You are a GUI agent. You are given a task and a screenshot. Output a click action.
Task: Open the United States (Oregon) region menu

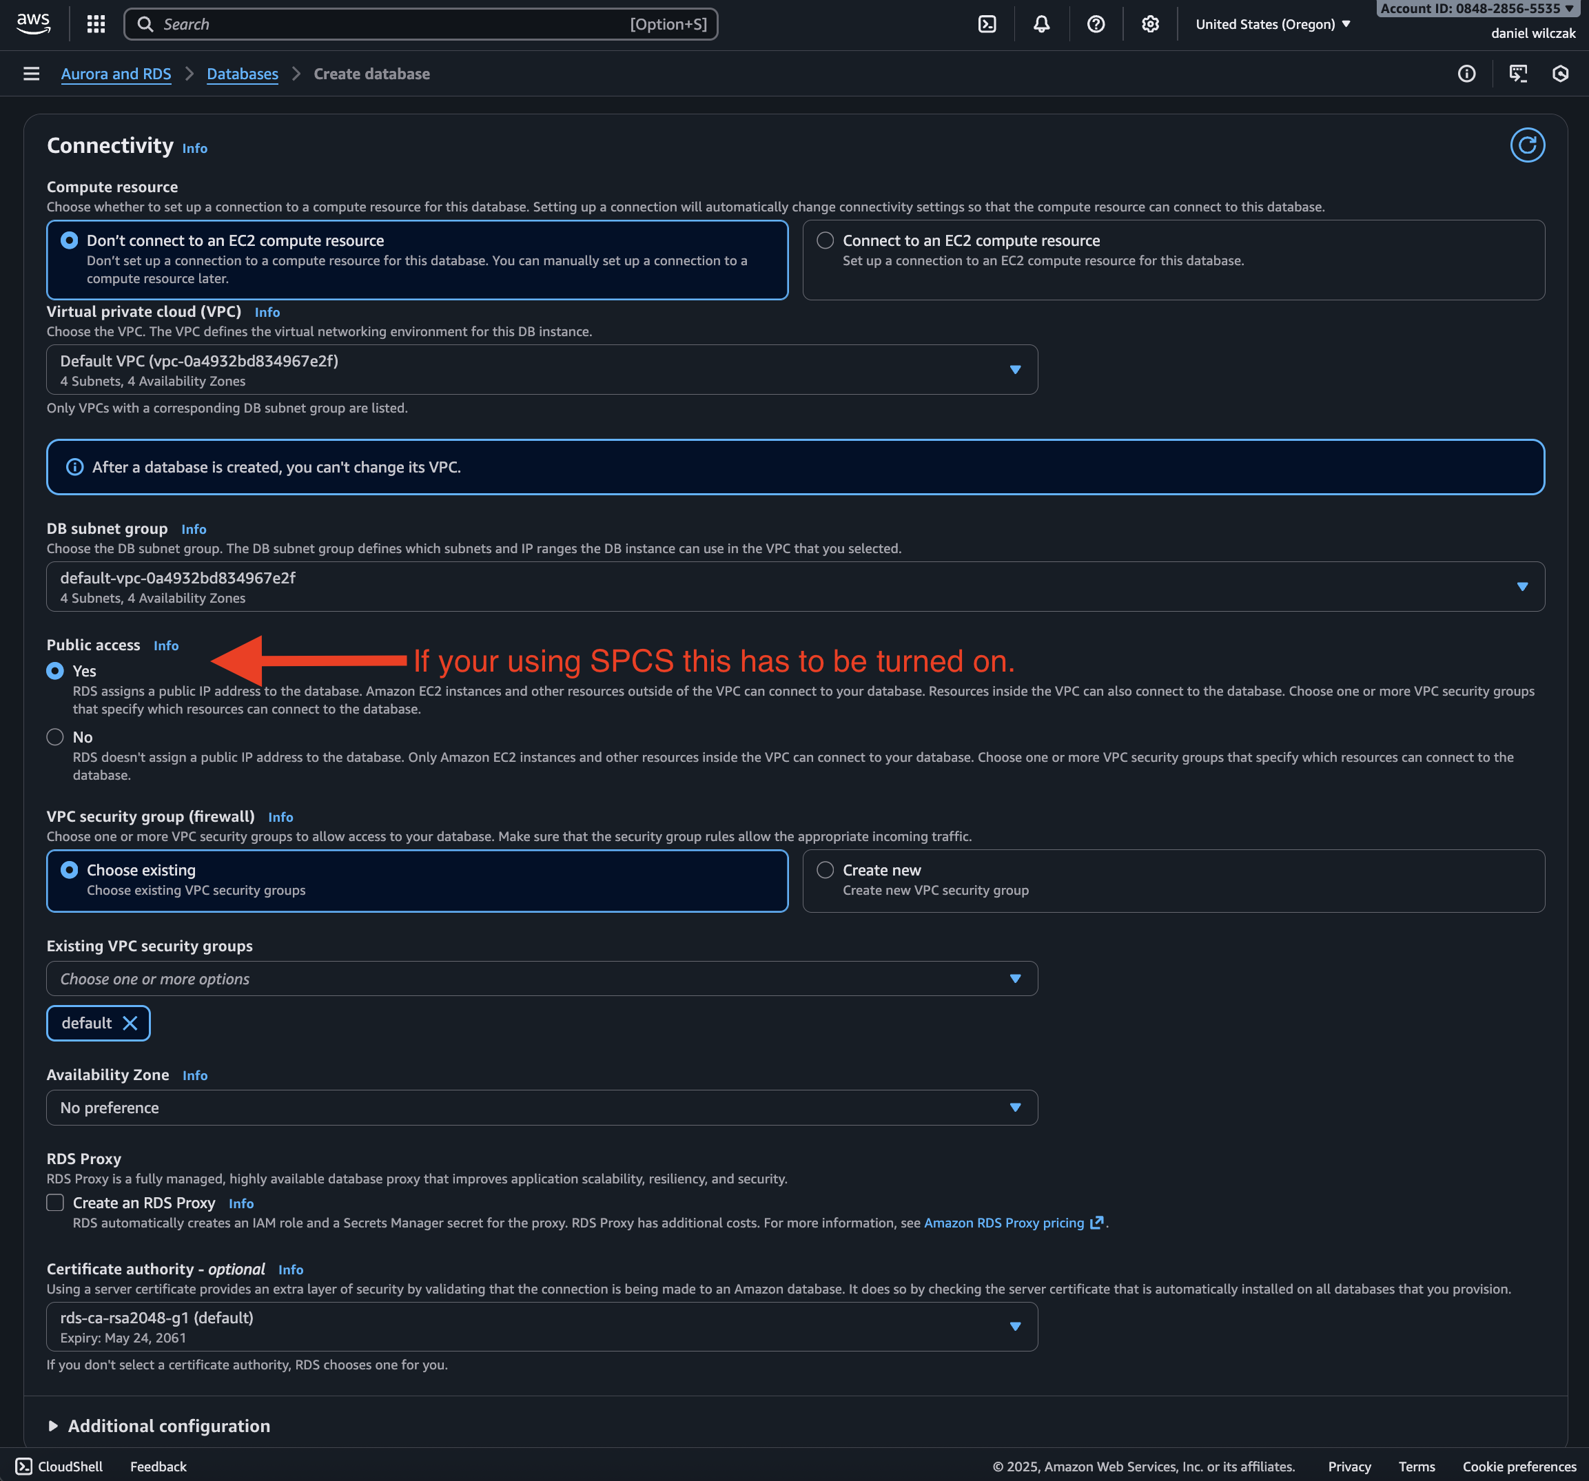(1273, 24)
